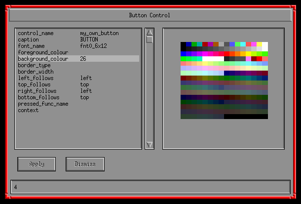
Task: Select the caption property row
Action: click(78, 40)
